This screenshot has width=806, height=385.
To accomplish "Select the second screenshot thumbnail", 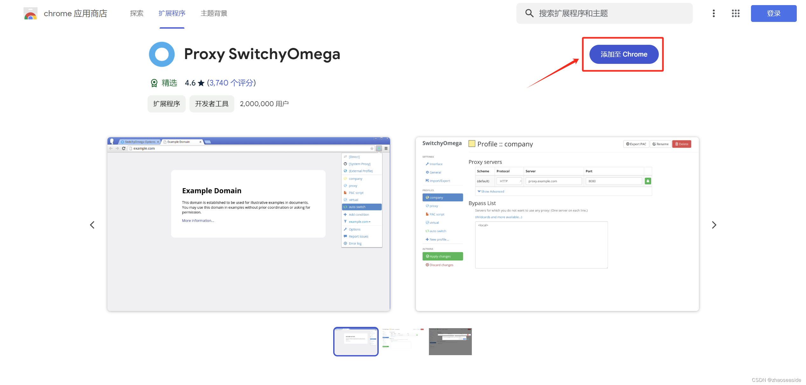I will click(x=403, y=341).
